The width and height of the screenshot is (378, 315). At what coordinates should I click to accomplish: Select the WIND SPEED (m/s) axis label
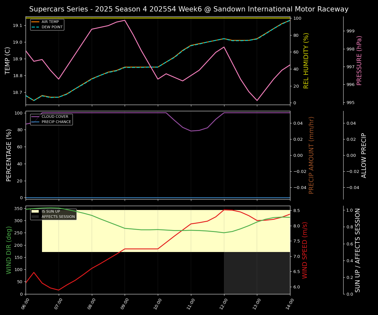tap(305, 250)
